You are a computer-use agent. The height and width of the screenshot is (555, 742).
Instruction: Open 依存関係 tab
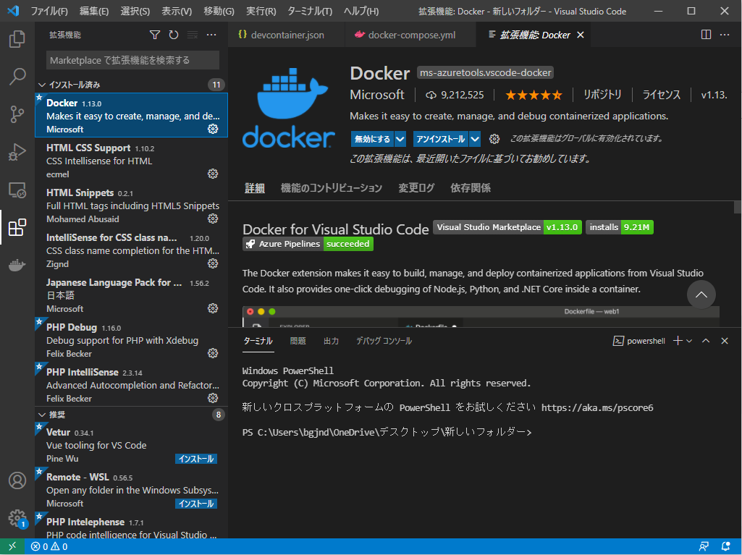point(471,188)
